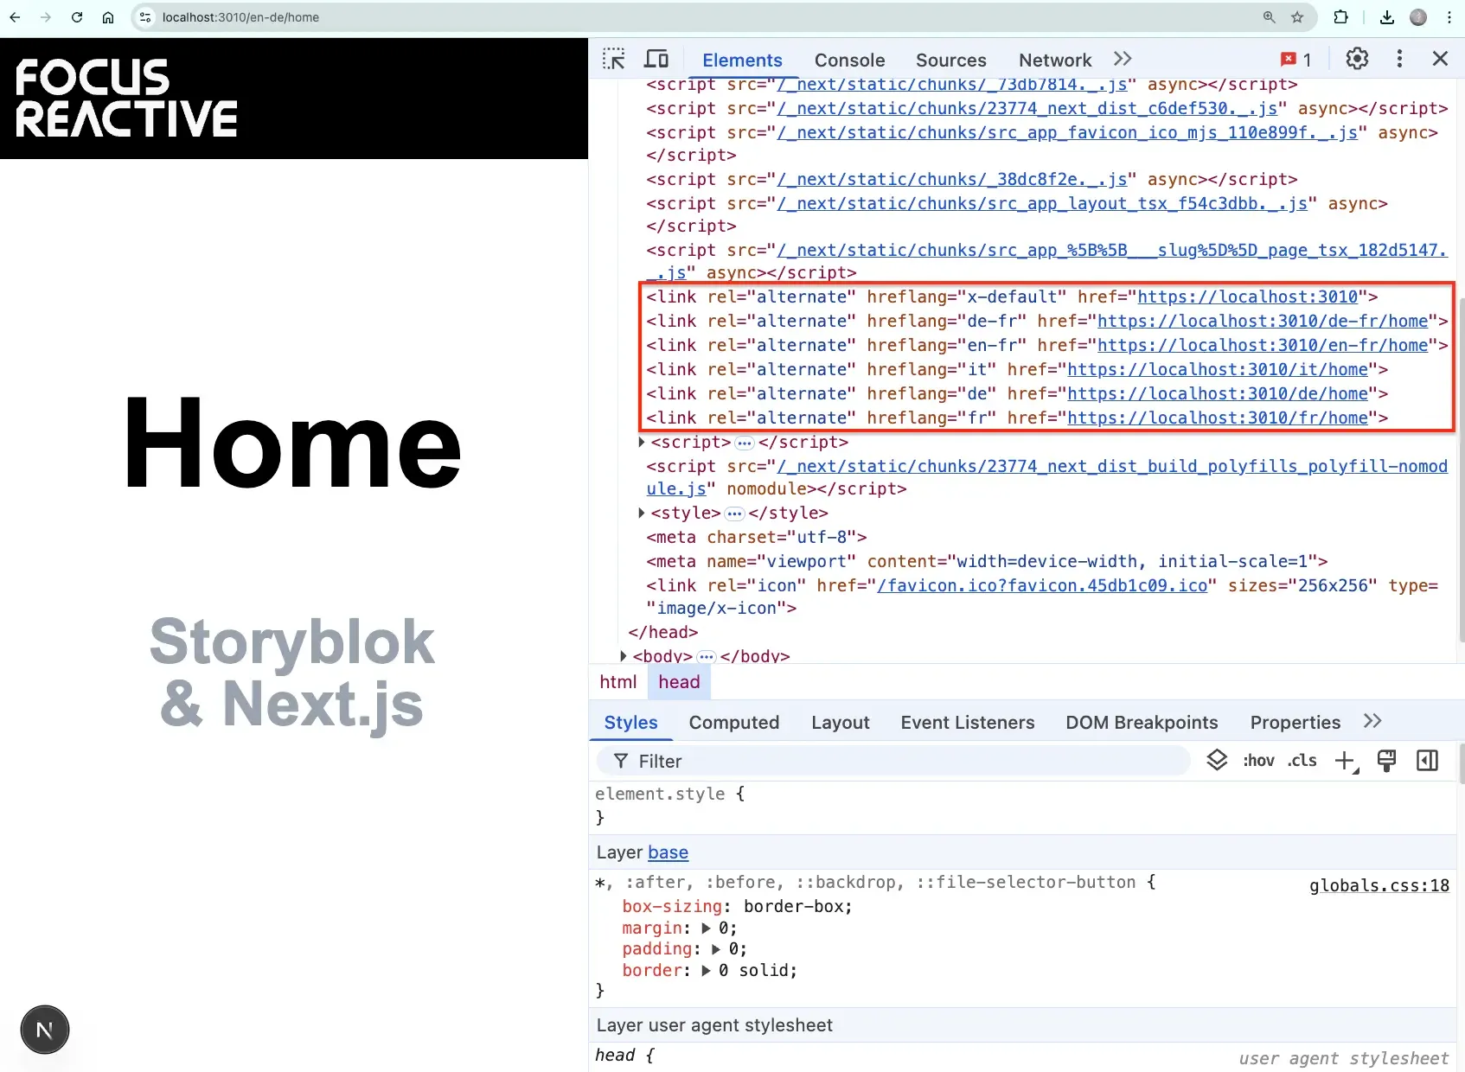1465x1072 pixels.
Task: Select the Styles tab
Action: tap(630, 723)
